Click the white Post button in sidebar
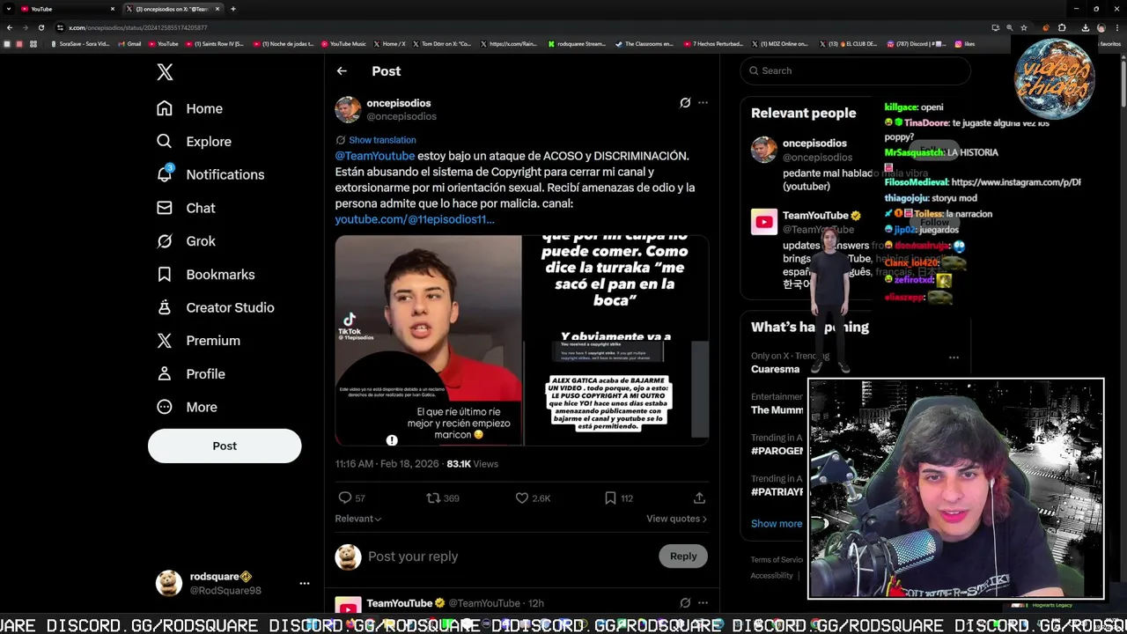 225,446
